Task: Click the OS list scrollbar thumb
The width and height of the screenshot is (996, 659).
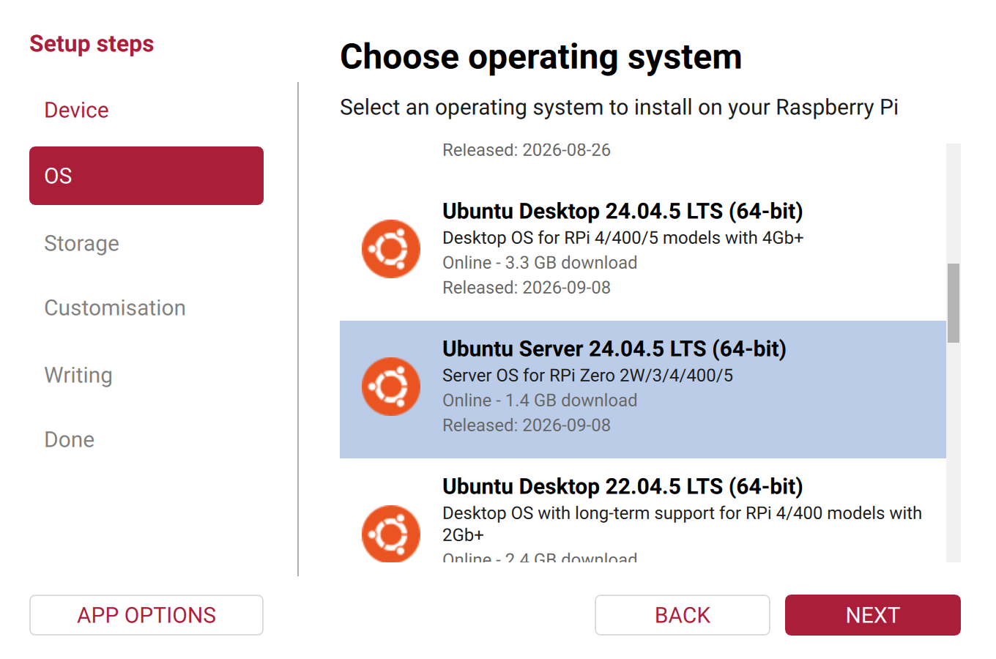Action: (954, 303)
